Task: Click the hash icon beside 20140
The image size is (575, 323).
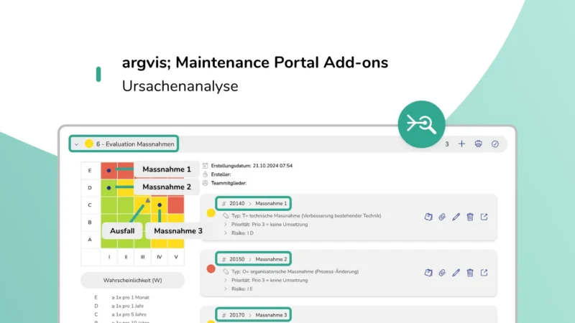Action: 224,203
